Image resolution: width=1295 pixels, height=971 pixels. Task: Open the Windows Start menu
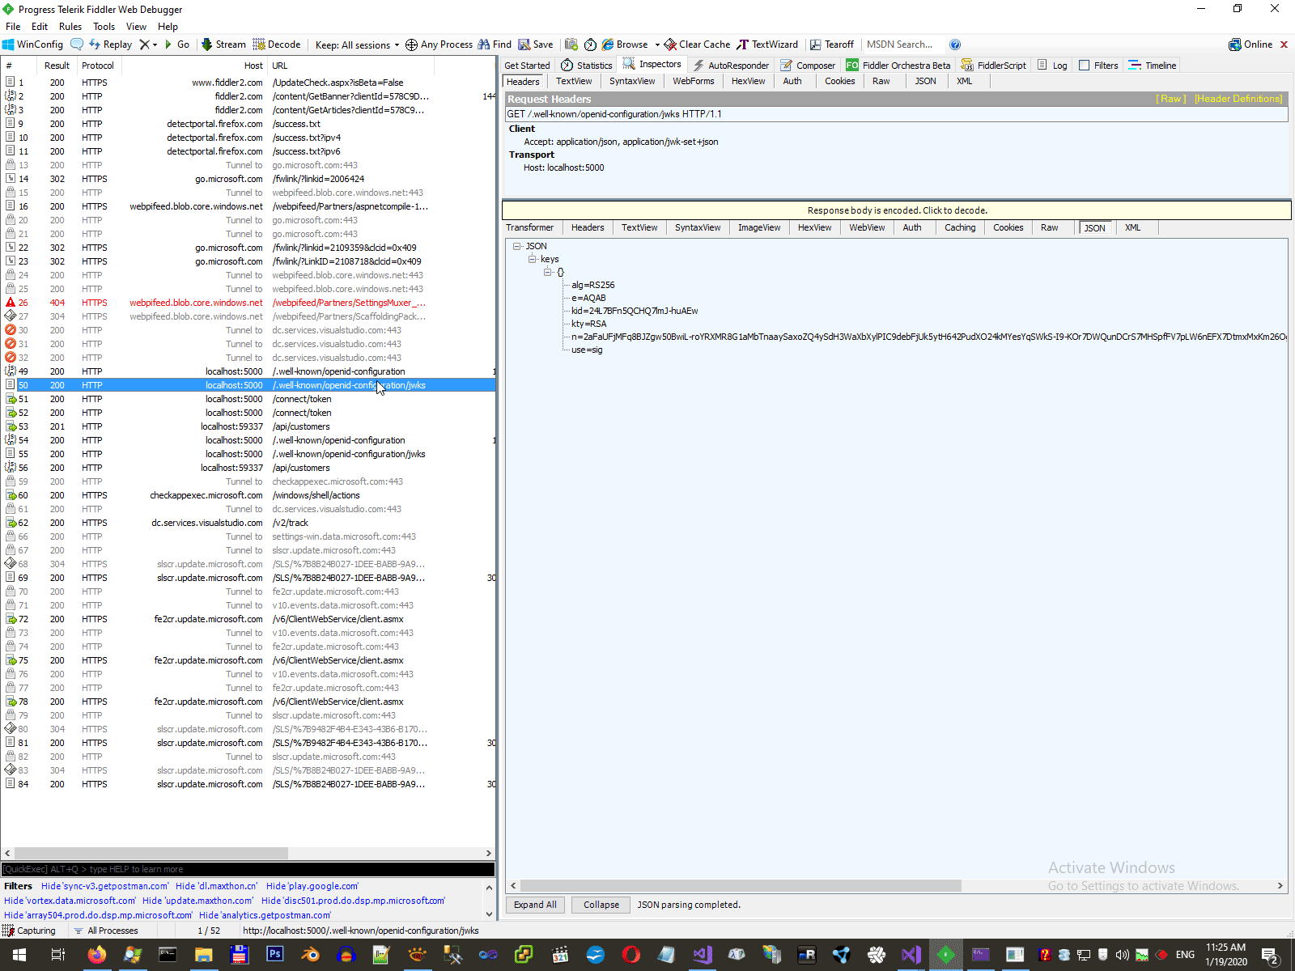pos(19,955)
